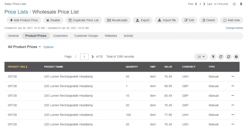Go to next grid page arrow

tap(93, 57)
